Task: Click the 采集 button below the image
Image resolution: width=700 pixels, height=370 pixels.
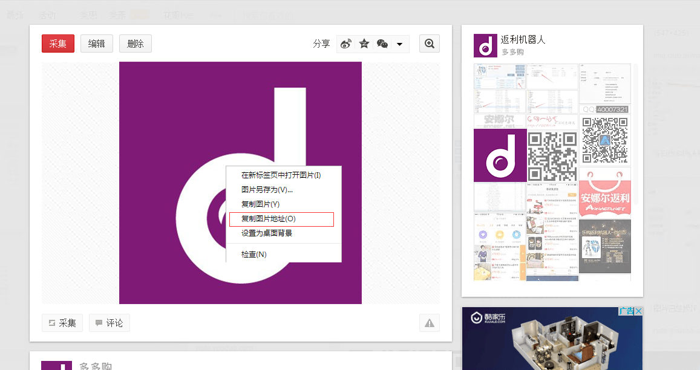Action: (x=62, y=323)
